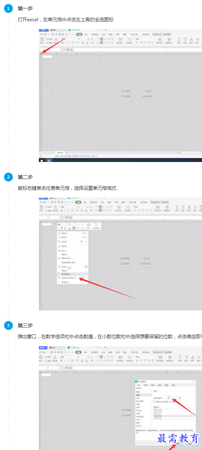Switch to 字体 tab in the step three dialog
Screen dimensions: 202x450
coord(153,385)
